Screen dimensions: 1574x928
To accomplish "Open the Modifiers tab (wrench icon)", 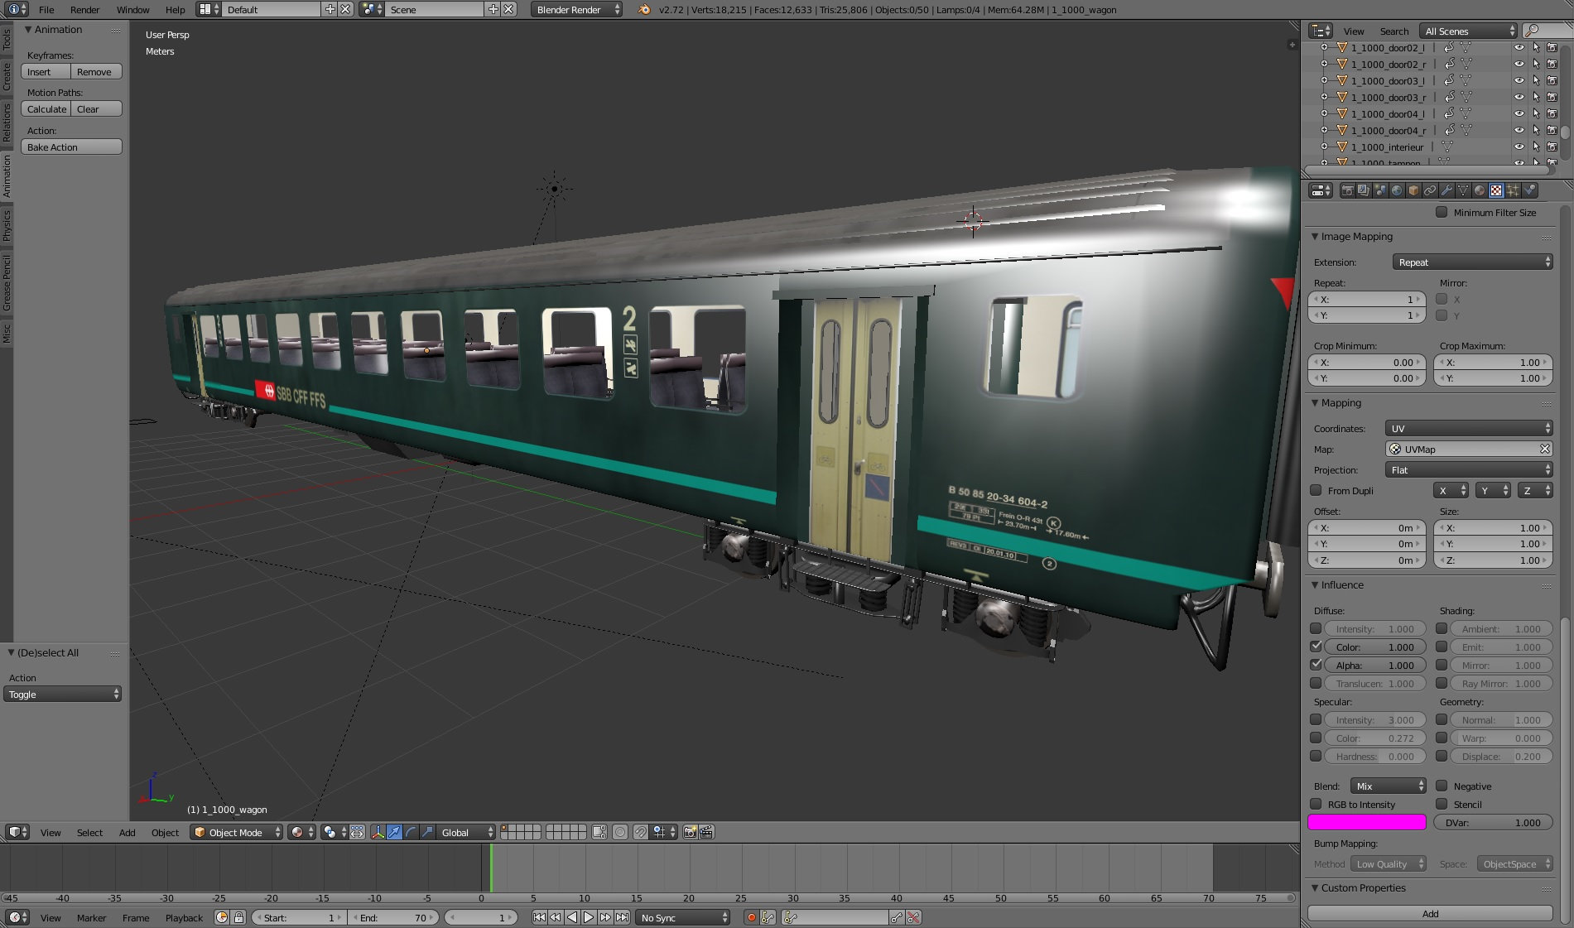I will coord(1446,190).
